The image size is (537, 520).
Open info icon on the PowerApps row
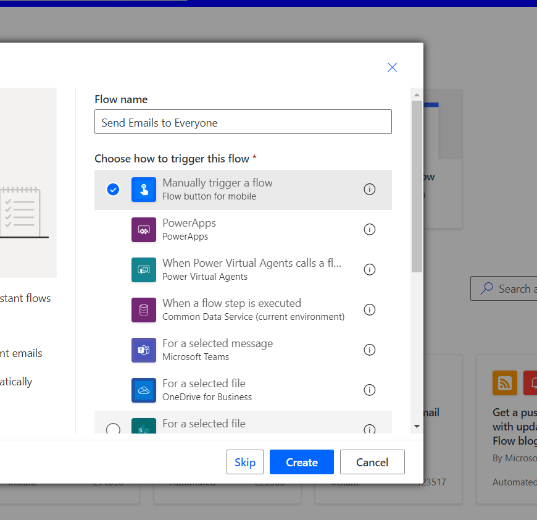click(370, 229)
